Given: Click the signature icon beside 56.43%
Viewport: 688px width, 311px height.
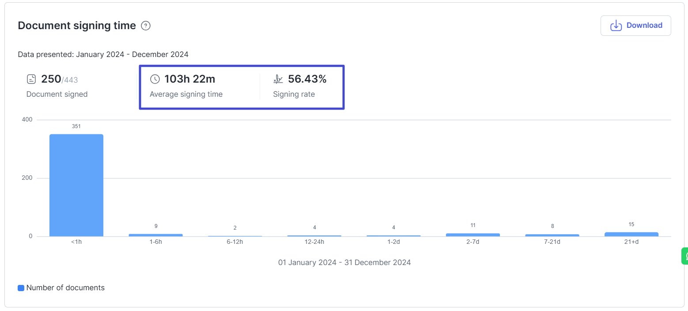Looking at the screenshot, I should pos(278,80).
